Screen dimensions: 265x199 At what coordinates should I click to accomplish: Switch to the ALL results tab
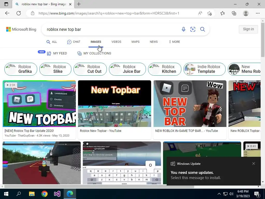[52, 42]
